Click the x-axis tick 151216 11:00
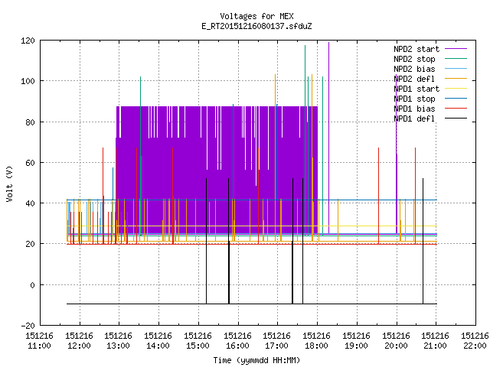The height and width of the screenshot is (367, 490). pyautogui.click(x=39, y=341)
